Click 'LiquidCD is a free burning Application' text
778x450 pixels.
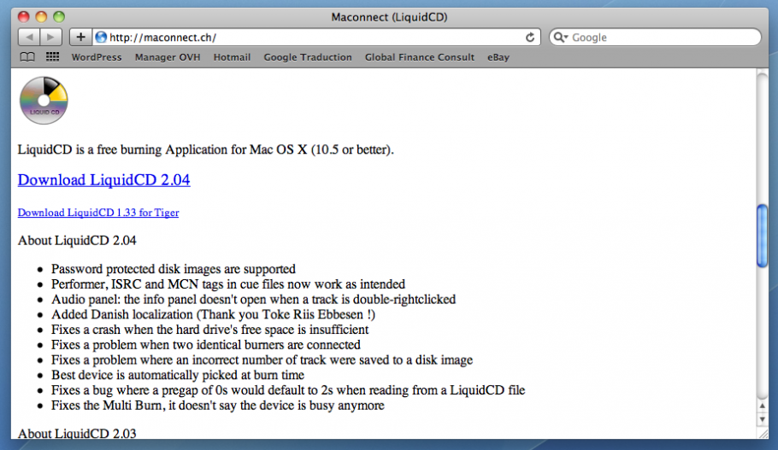[206, 149]
